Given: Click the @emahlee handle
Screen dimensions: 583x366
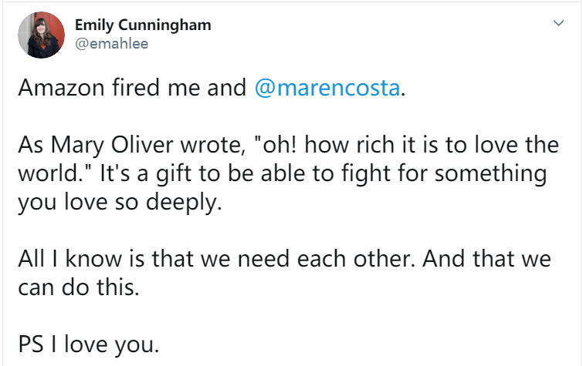Looking at the screenshot, I should [111, 43].
